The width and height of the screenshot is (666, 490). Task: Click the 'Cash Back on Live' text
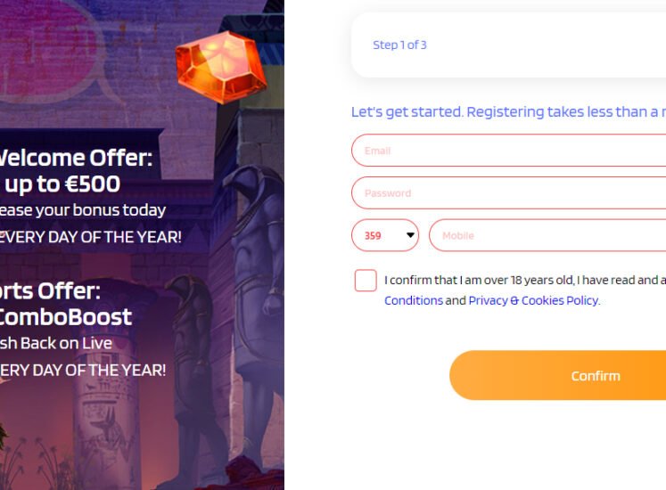55,343
